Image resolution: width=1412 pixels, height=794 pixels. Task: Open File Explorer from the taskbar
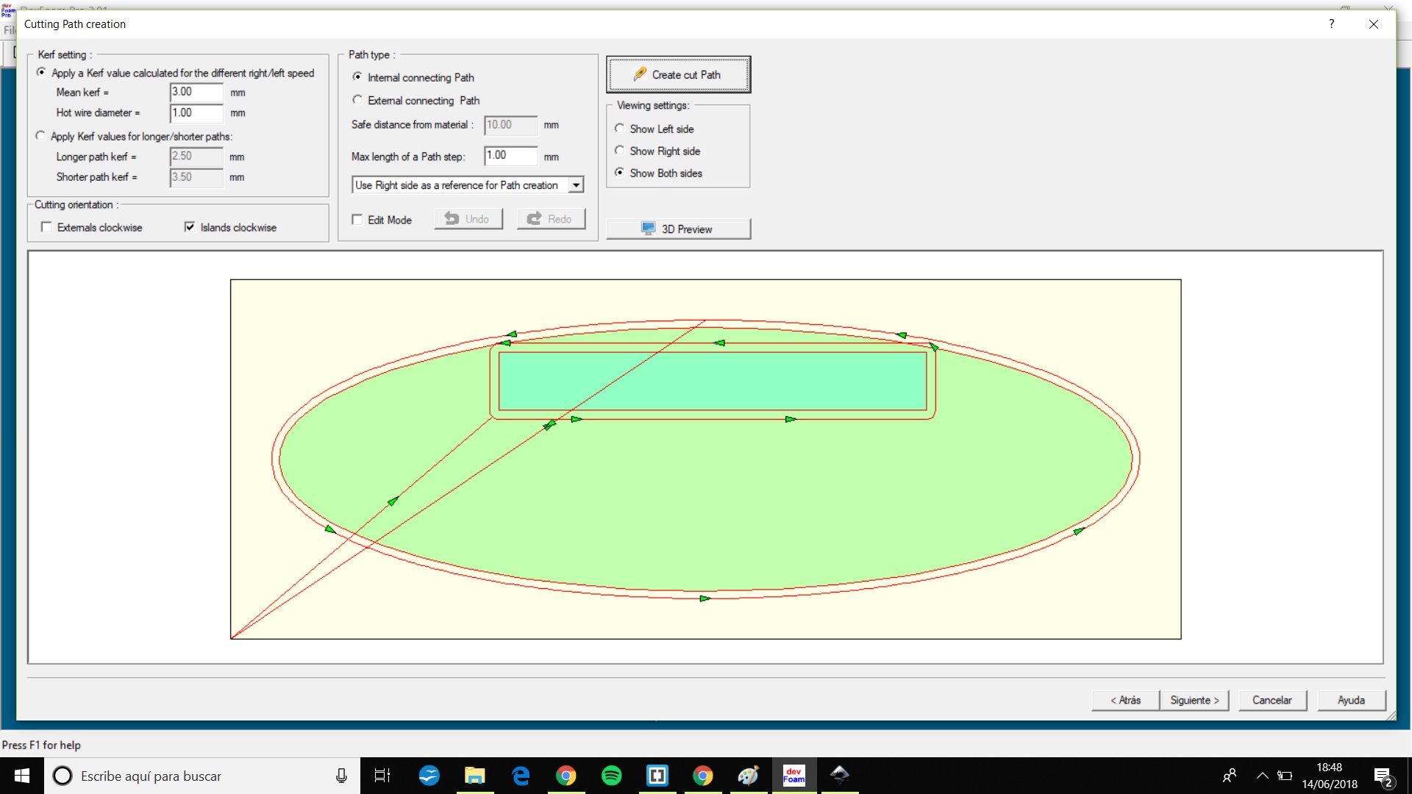tap(474, 776)
